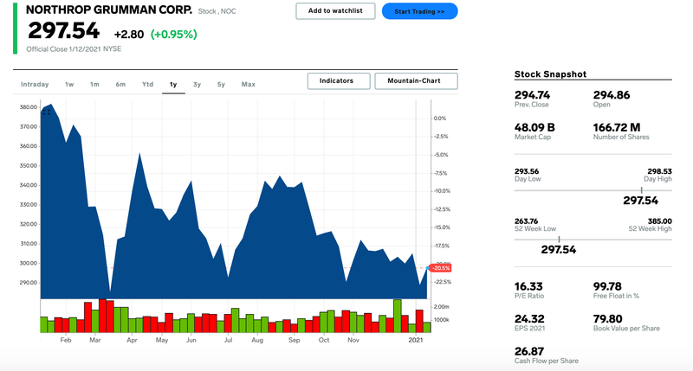Click the 26.87 Cash Flow per Share

tap(529, 351)
